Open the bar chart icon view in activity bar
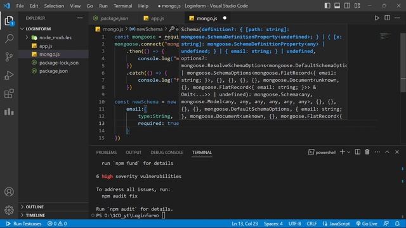406x228 pixels. (9, 111)
